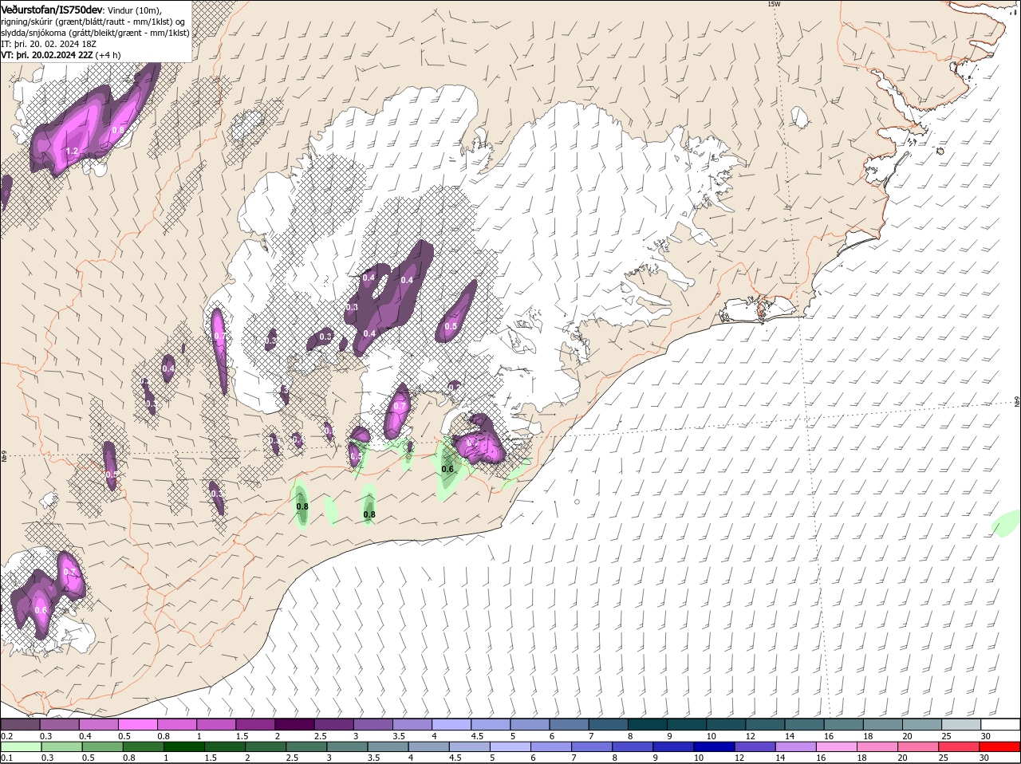Viewport: 1021px width, 764px height.
Task: Click the 0.2 label under the upper legend
Action: point(6,736)
